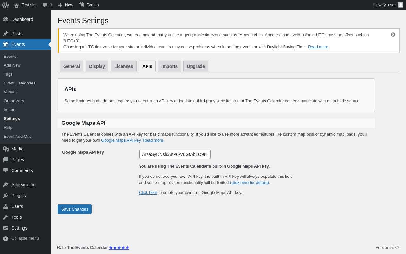The height and width of the screenshot is (254, 406).
Task: Open the Media library icon
Action: (x=6, y=149)
